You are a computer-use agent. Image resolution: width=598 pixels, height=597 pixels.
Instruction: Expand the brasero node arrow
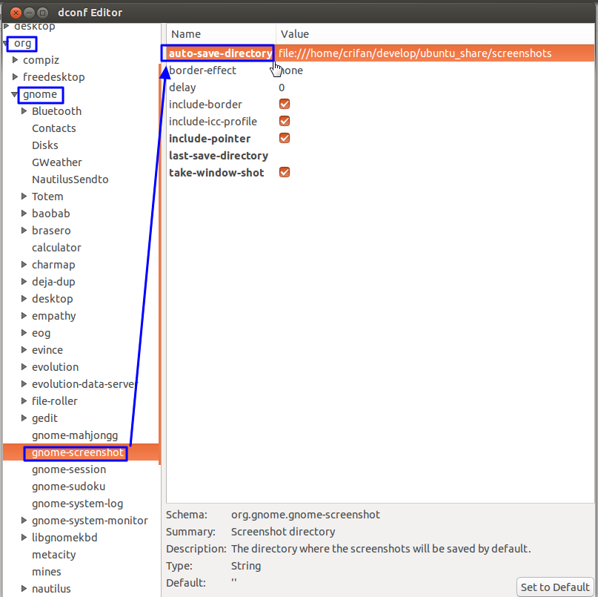pyautogui.click(x=24, y=230)
